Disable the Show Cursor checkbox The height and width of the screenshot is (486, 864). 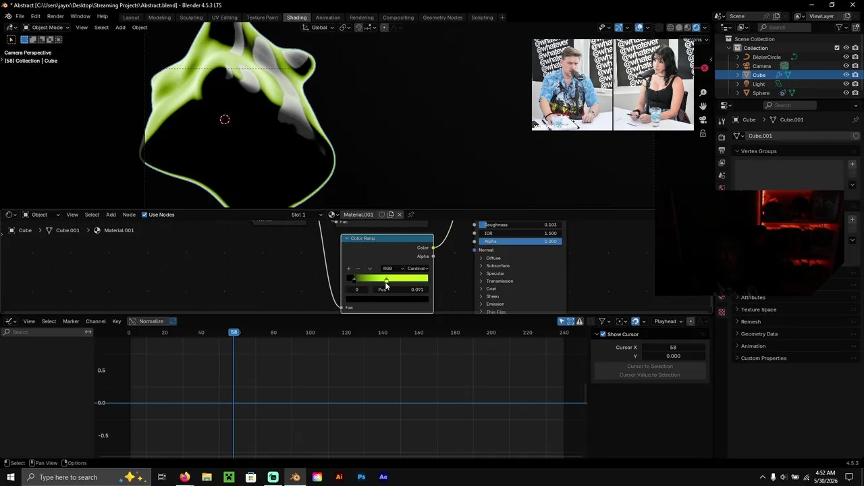(x=603, y=334)
